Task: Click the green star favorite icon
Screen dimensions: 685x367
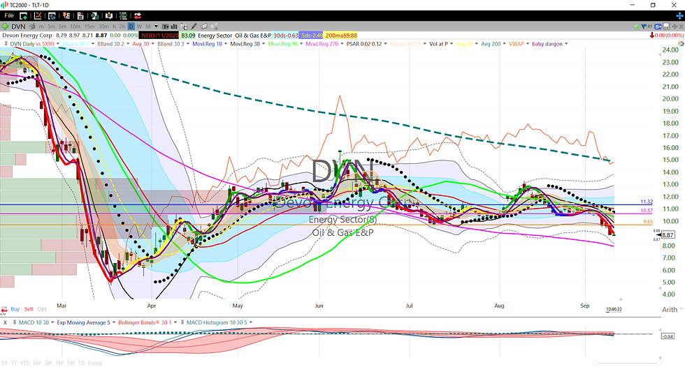Action: pyautogui.click(x=637, y=27)
